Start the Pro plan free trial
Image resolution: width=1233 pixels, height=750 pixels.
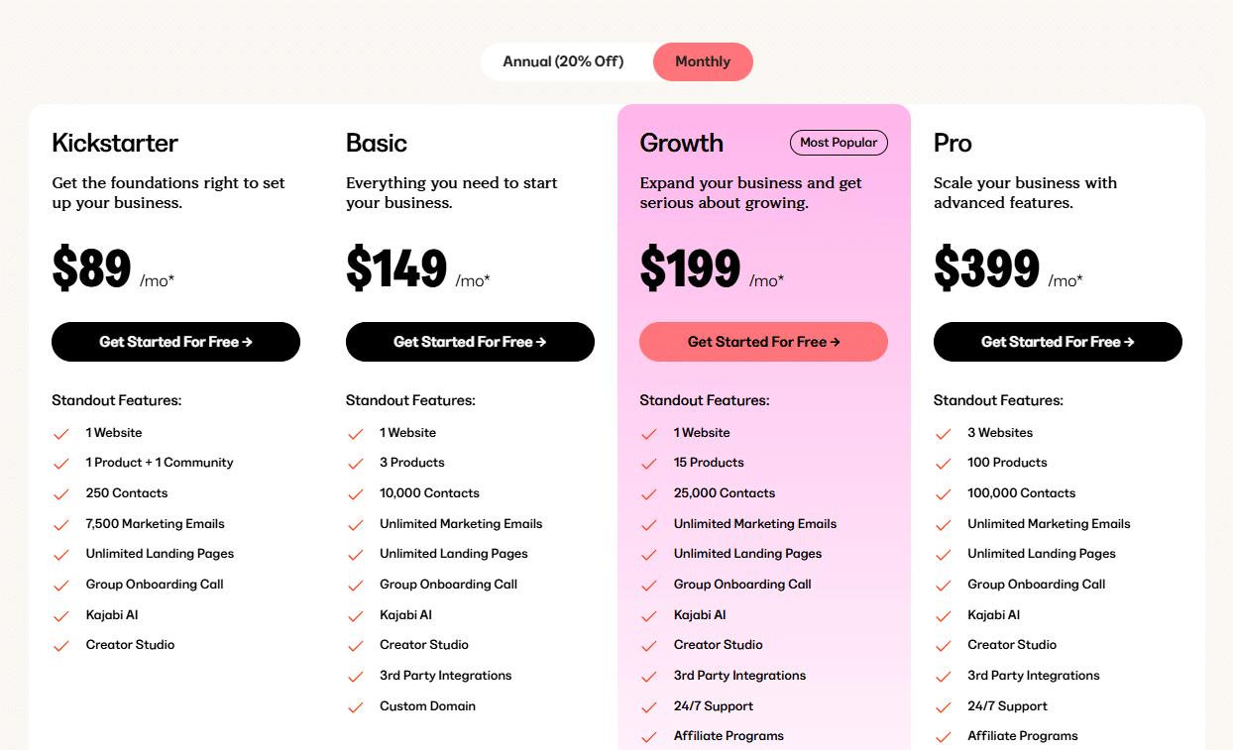click(x=1058, y=342)
